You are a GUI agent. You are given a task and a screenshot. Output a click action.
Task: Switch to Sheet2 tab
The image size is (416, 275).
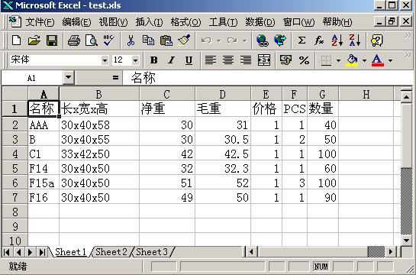[x=111, y=251]
